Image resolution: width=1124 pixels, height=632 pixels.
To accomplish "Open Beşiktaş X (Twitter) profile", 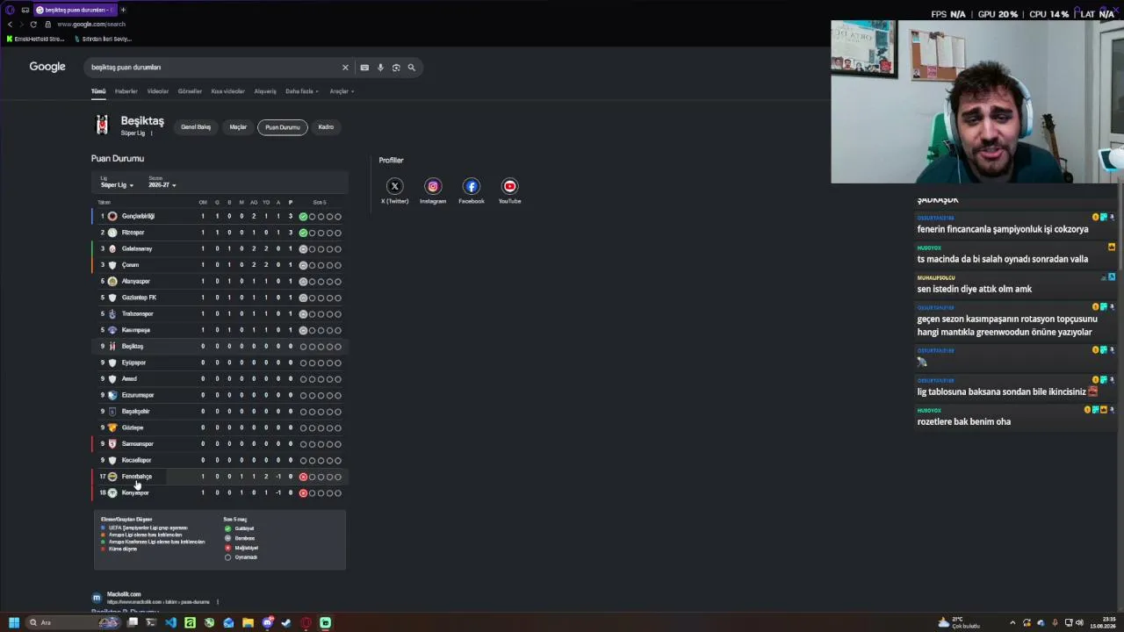I will click(x=394, y=186).
